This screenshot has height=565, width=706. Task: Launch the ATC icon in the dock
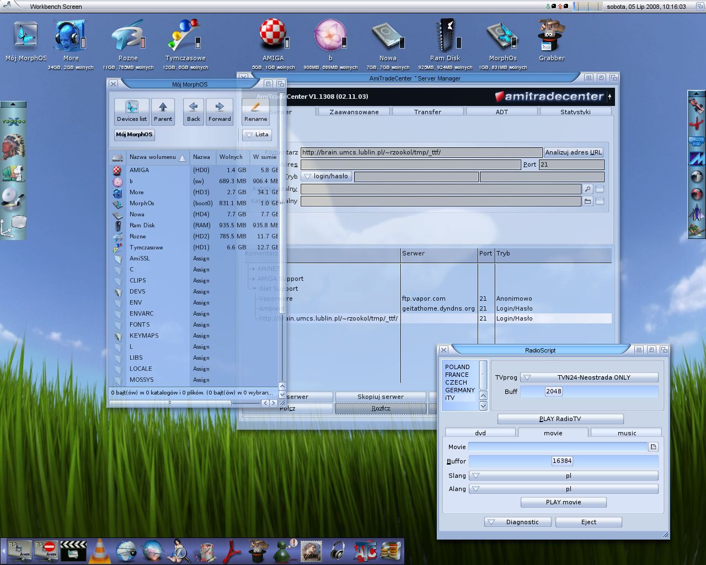(365, 550)
